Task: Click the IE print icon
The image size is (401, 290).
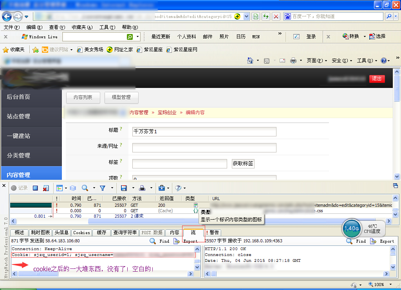Action: tap(293, 61)
